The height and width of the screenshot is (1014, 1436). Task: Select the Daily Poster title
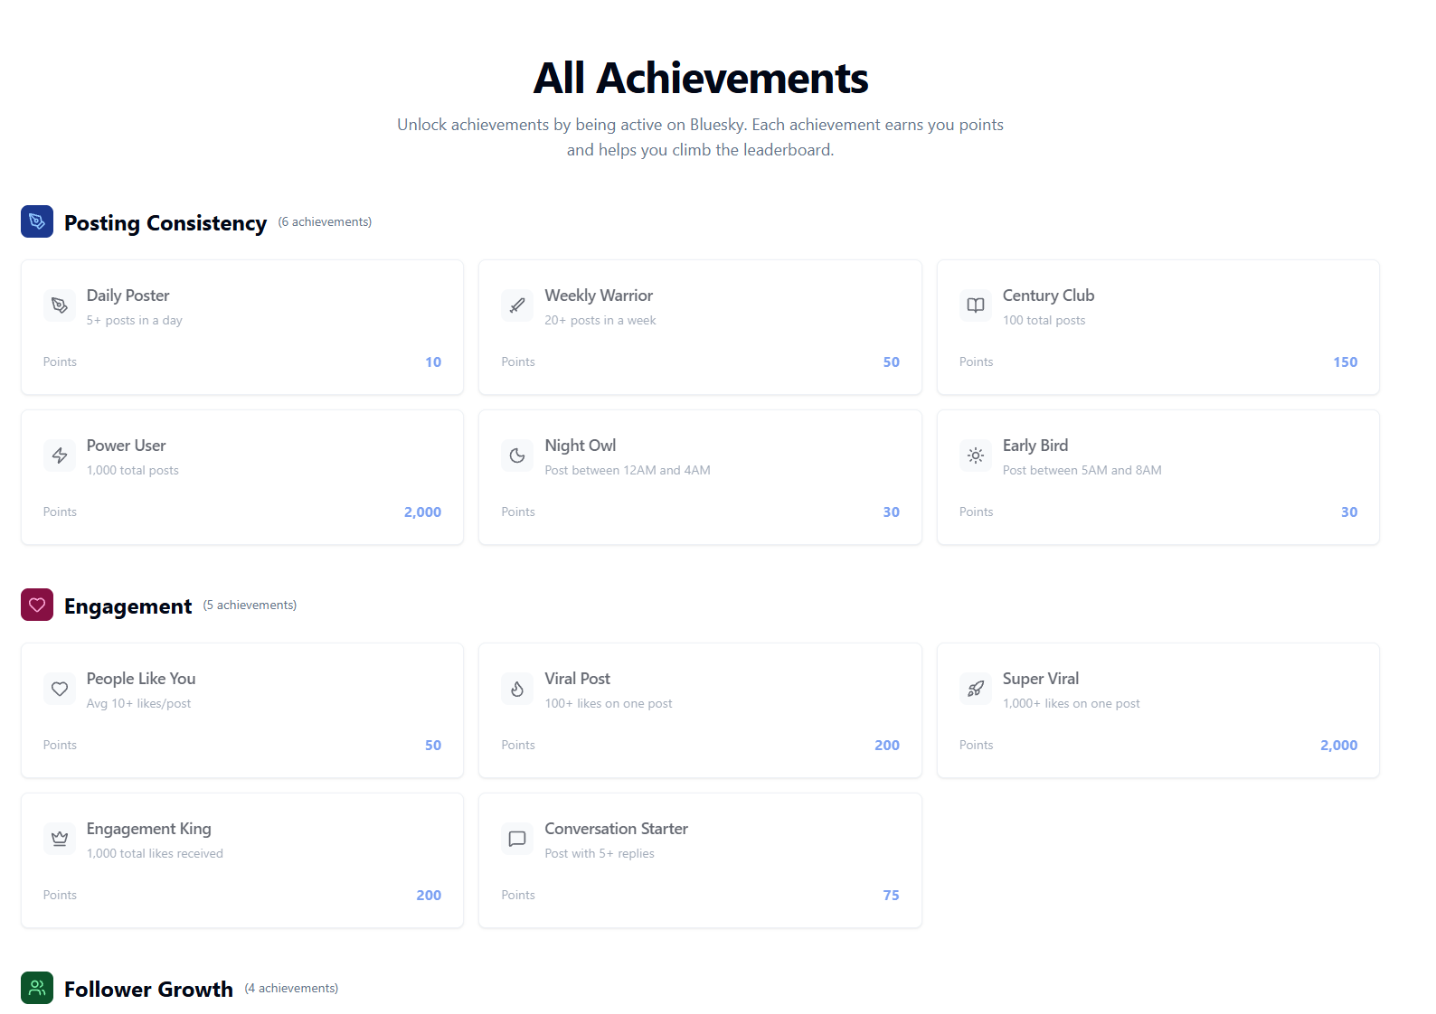(128, 296)
